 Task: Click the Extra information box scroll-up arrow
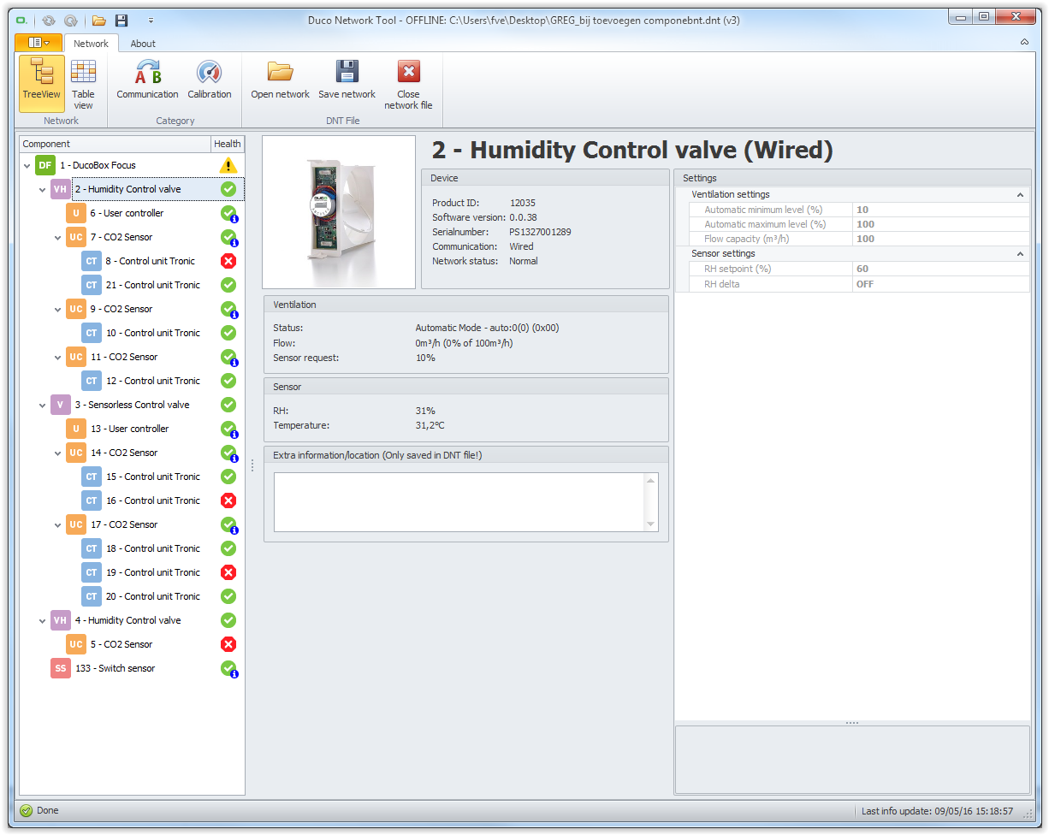pos(650,481)
